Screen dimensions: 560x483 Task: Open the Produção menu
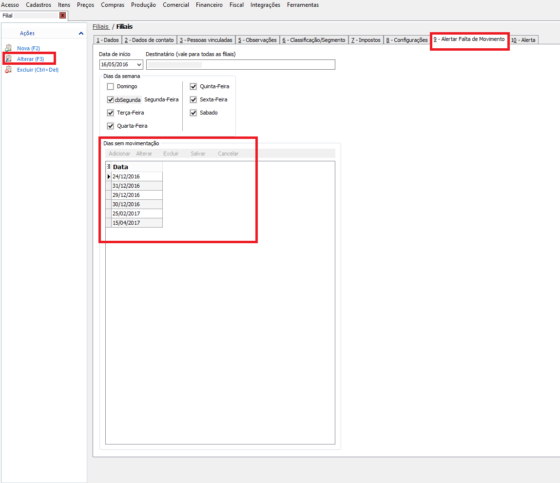(143, 5)
